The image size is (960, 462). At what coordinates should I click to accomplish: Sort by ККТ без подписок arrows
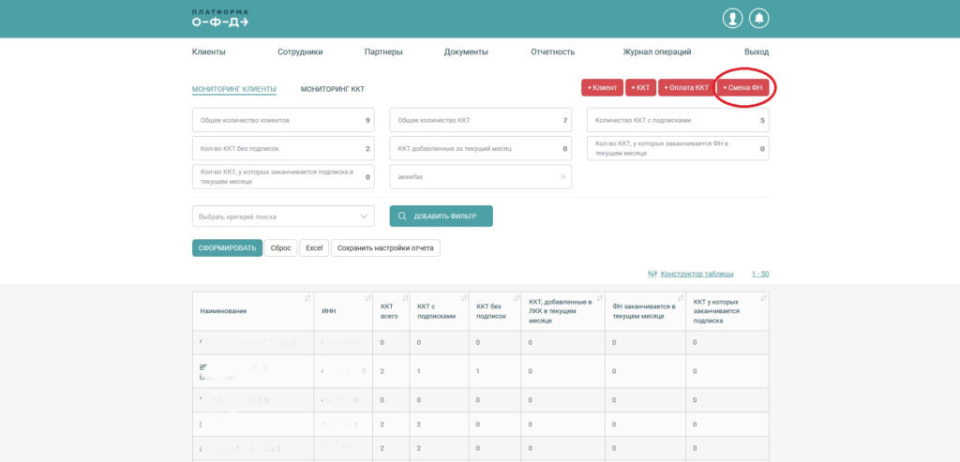point(516,298)
